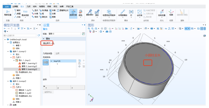
Task: Click the camera snapshot icon in graphics toolbar
Action: pyautogui.click(x=107, y=32)
